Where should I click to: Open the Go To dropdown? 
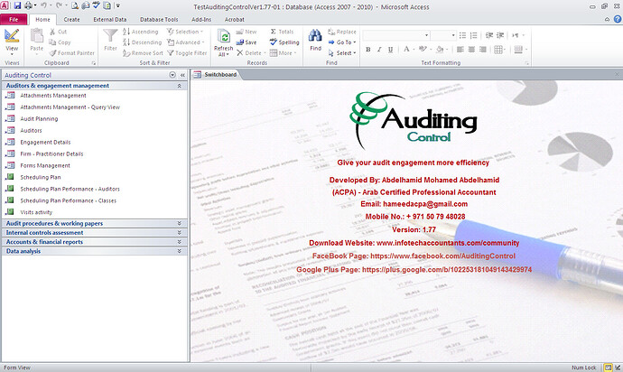click(344, 42)
